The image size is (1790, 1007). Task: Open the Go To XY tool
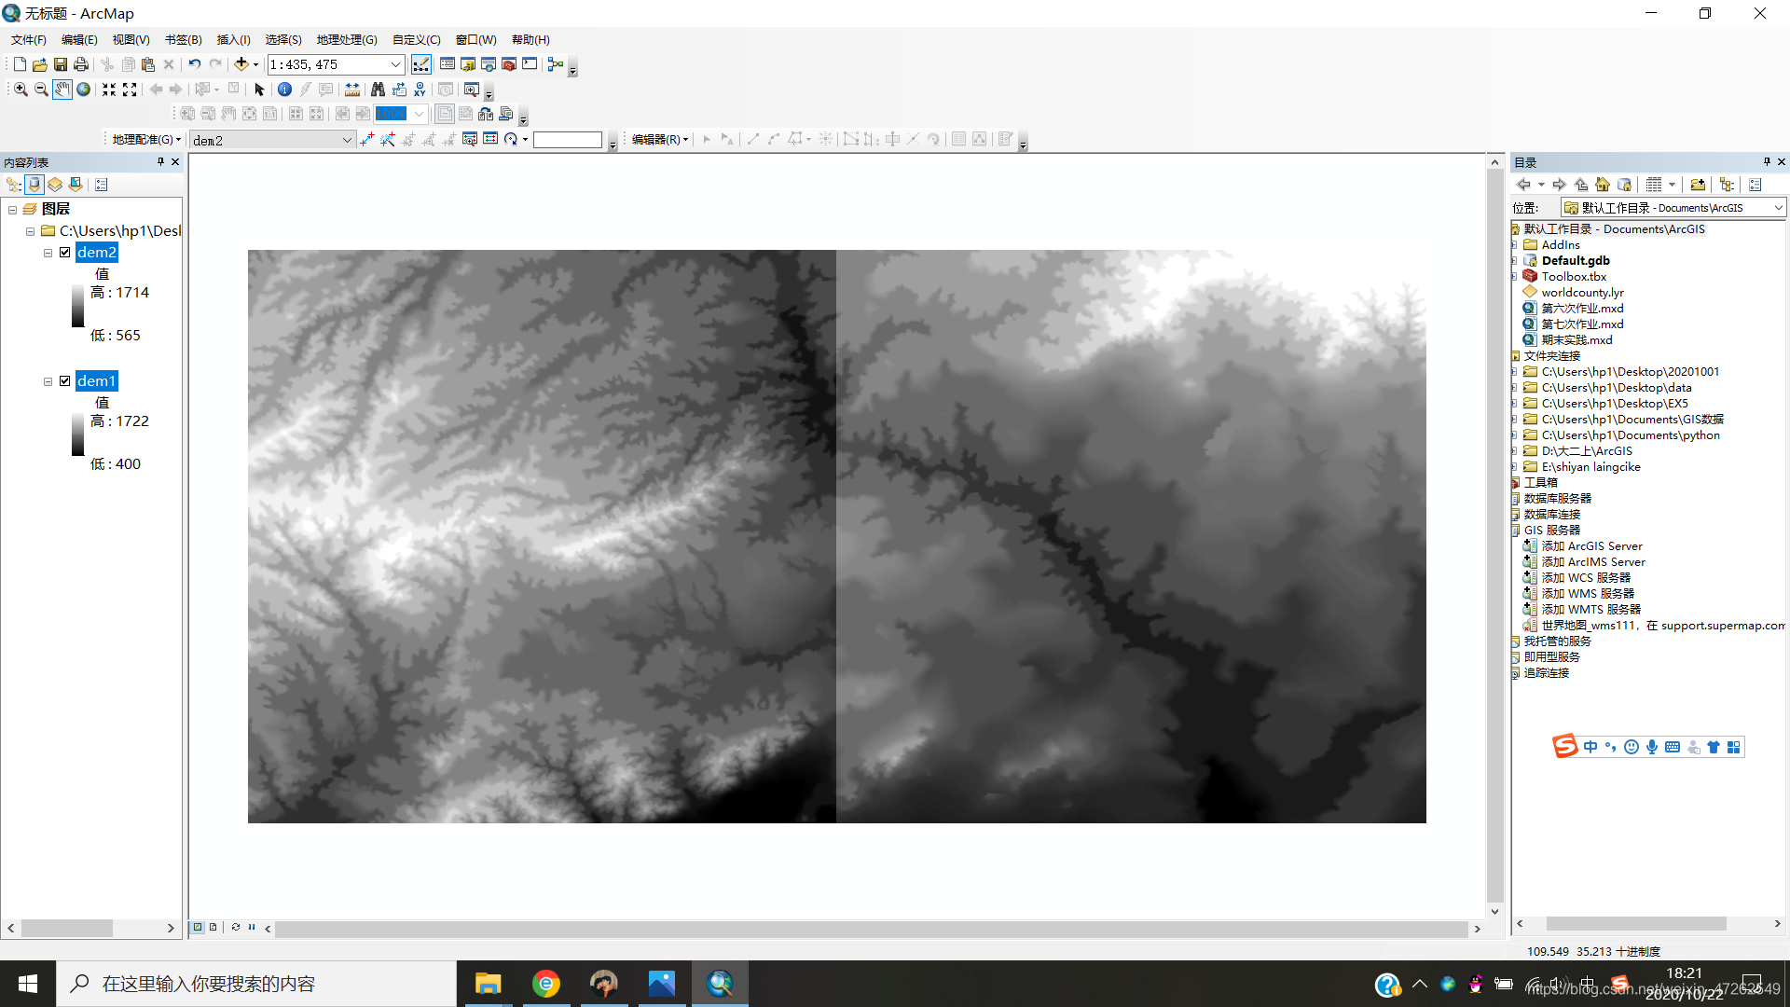420,90
